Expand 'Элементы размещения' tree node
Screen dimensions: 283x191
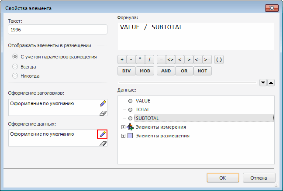tap(124, 136)
